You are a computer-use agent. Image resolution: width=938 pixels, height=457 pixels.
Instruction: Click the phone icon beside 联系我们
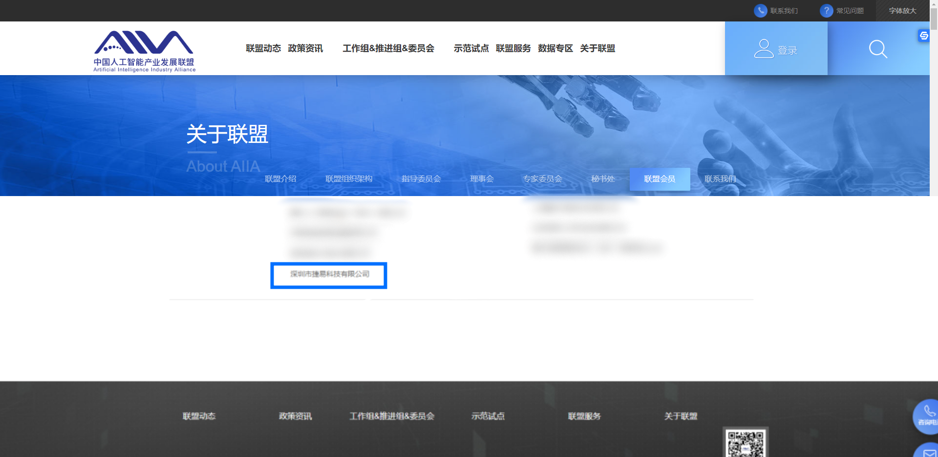click(x=761, y=10)
